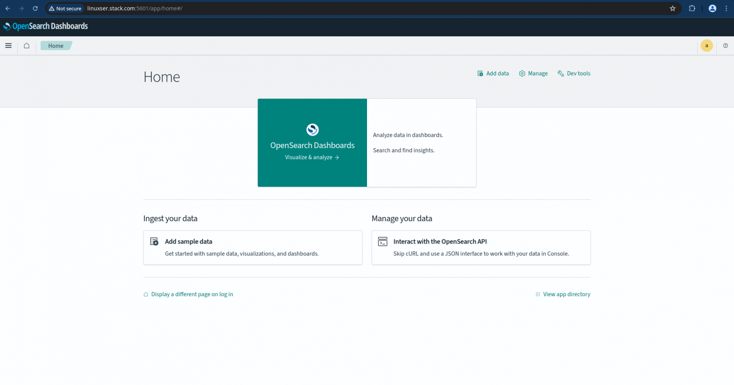Click the Manage gear icon

[522, 73]
